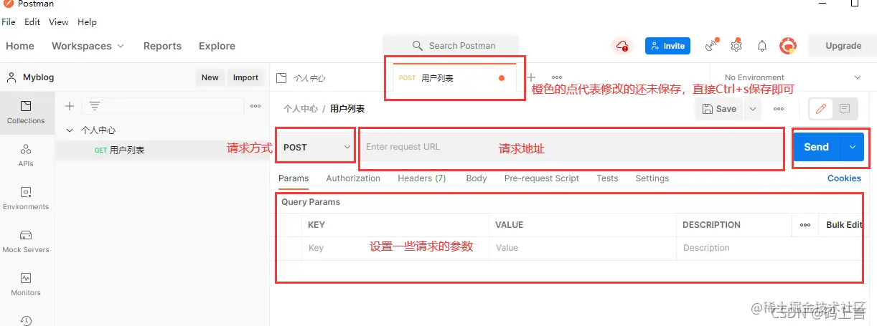Select the Pre-request Script tab
This screenshot has height=326, width=877.
coord(542,178)
